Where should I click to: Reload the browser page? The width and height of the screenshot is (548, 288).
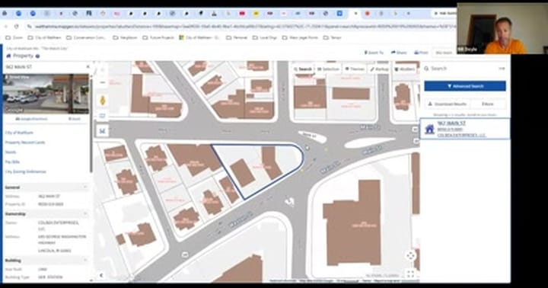(17, 26)
